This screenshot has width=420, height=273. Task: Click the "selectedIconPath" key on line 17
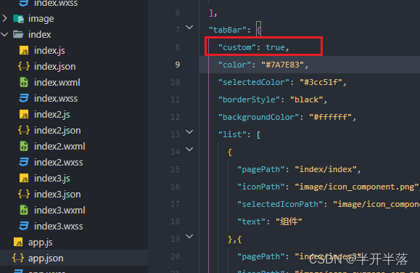pos(280,204)
